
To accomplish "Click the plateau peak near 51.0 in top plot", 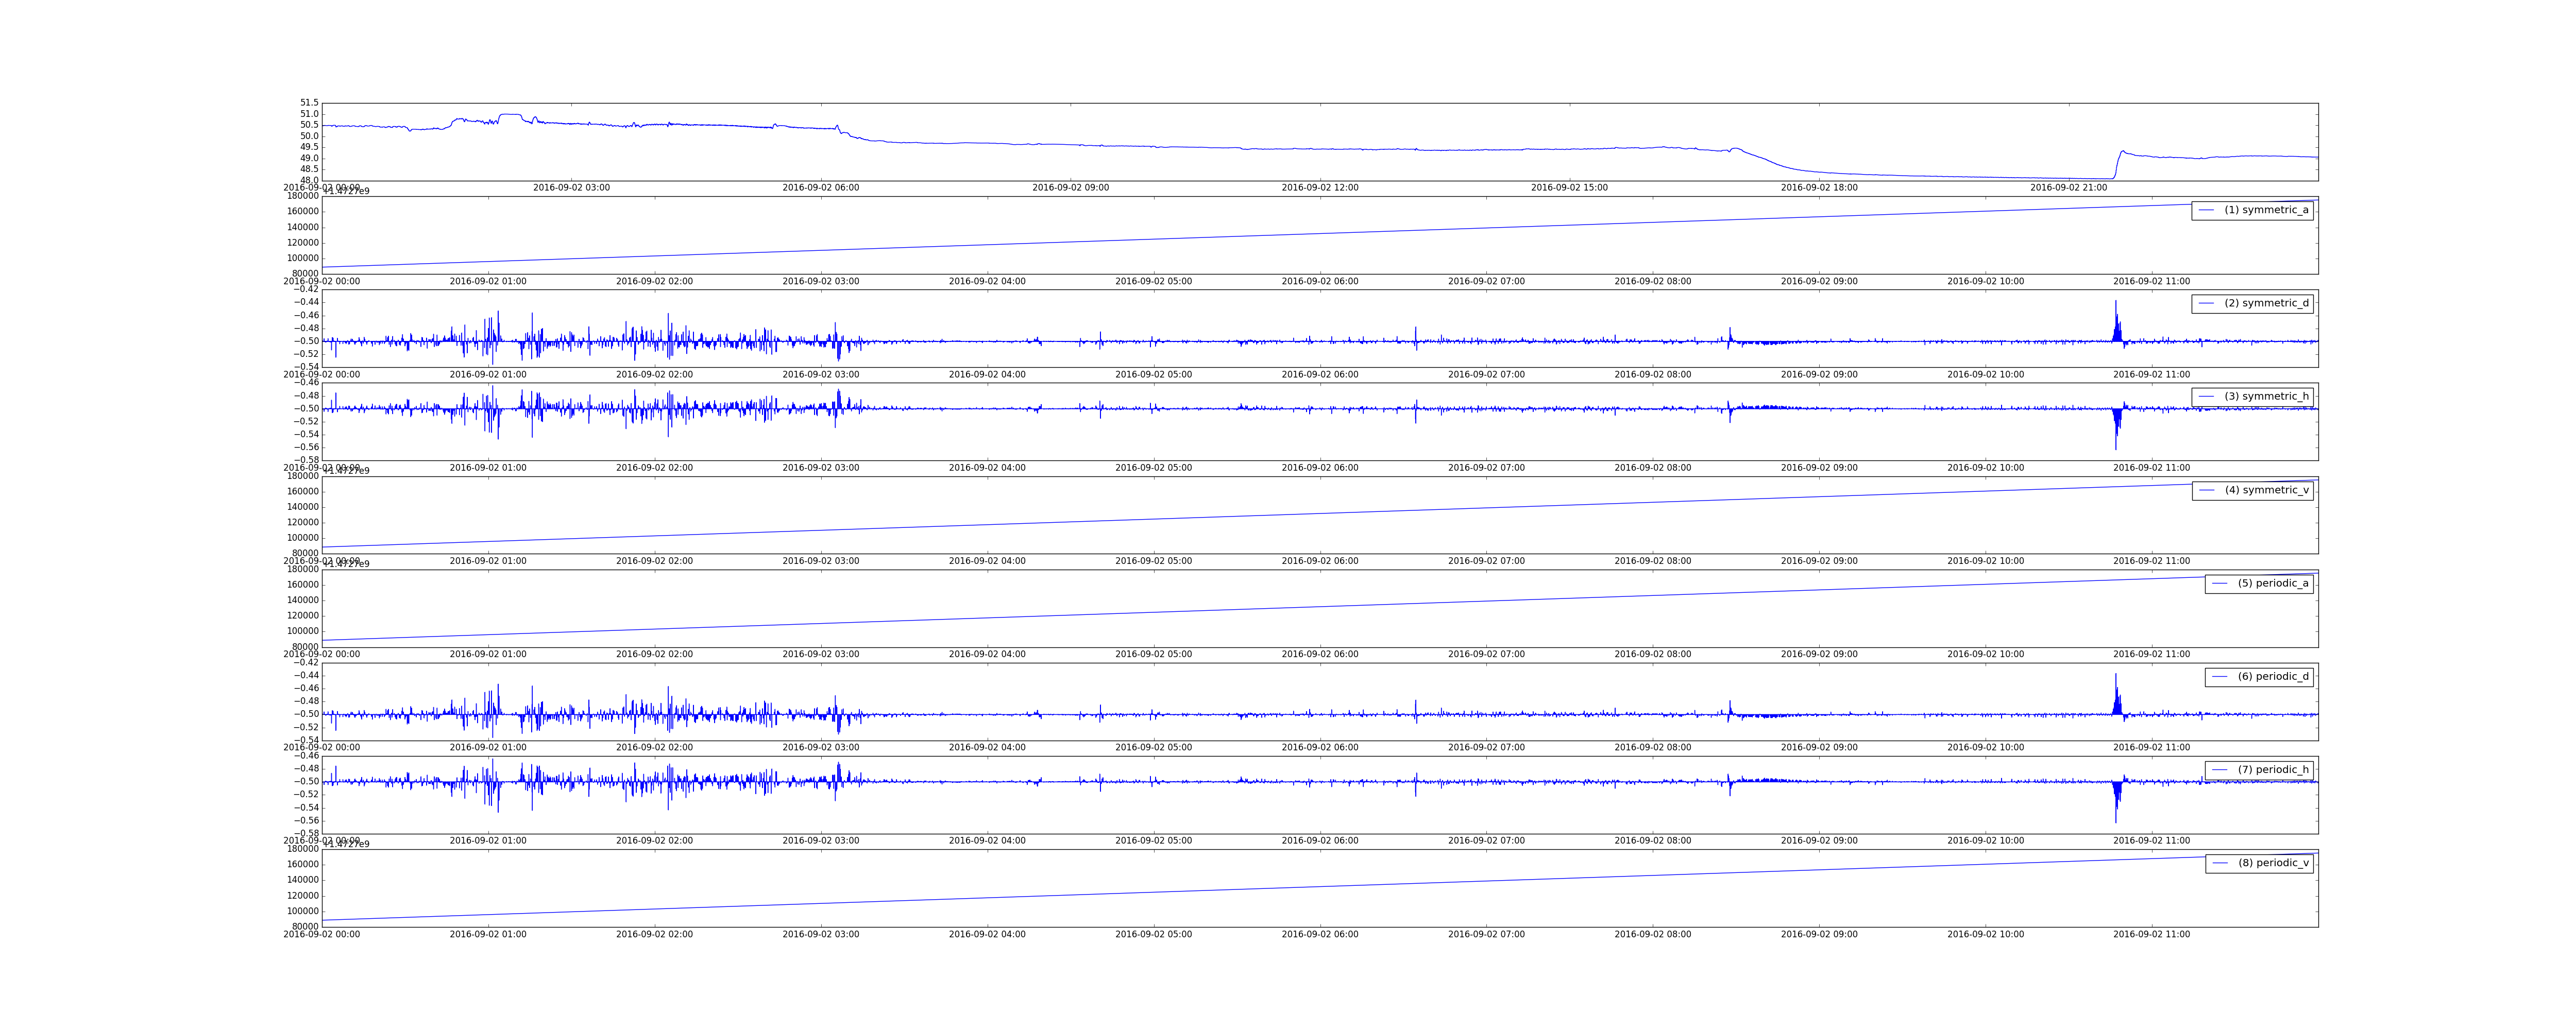I will point(510,114).
